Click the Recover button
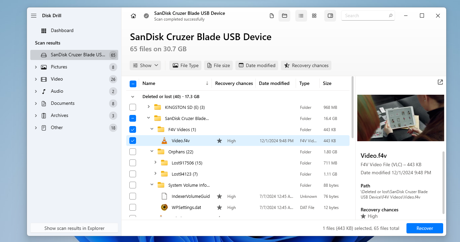The width and height of the screenshot is (460, 242). click(424, 228)
